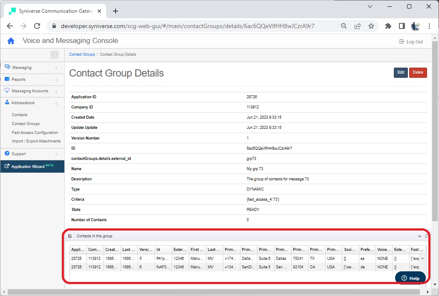Open Contact Groups in sidebar
Image resolution: width=439 pixels, height=296 pixels.
point(26,123)
